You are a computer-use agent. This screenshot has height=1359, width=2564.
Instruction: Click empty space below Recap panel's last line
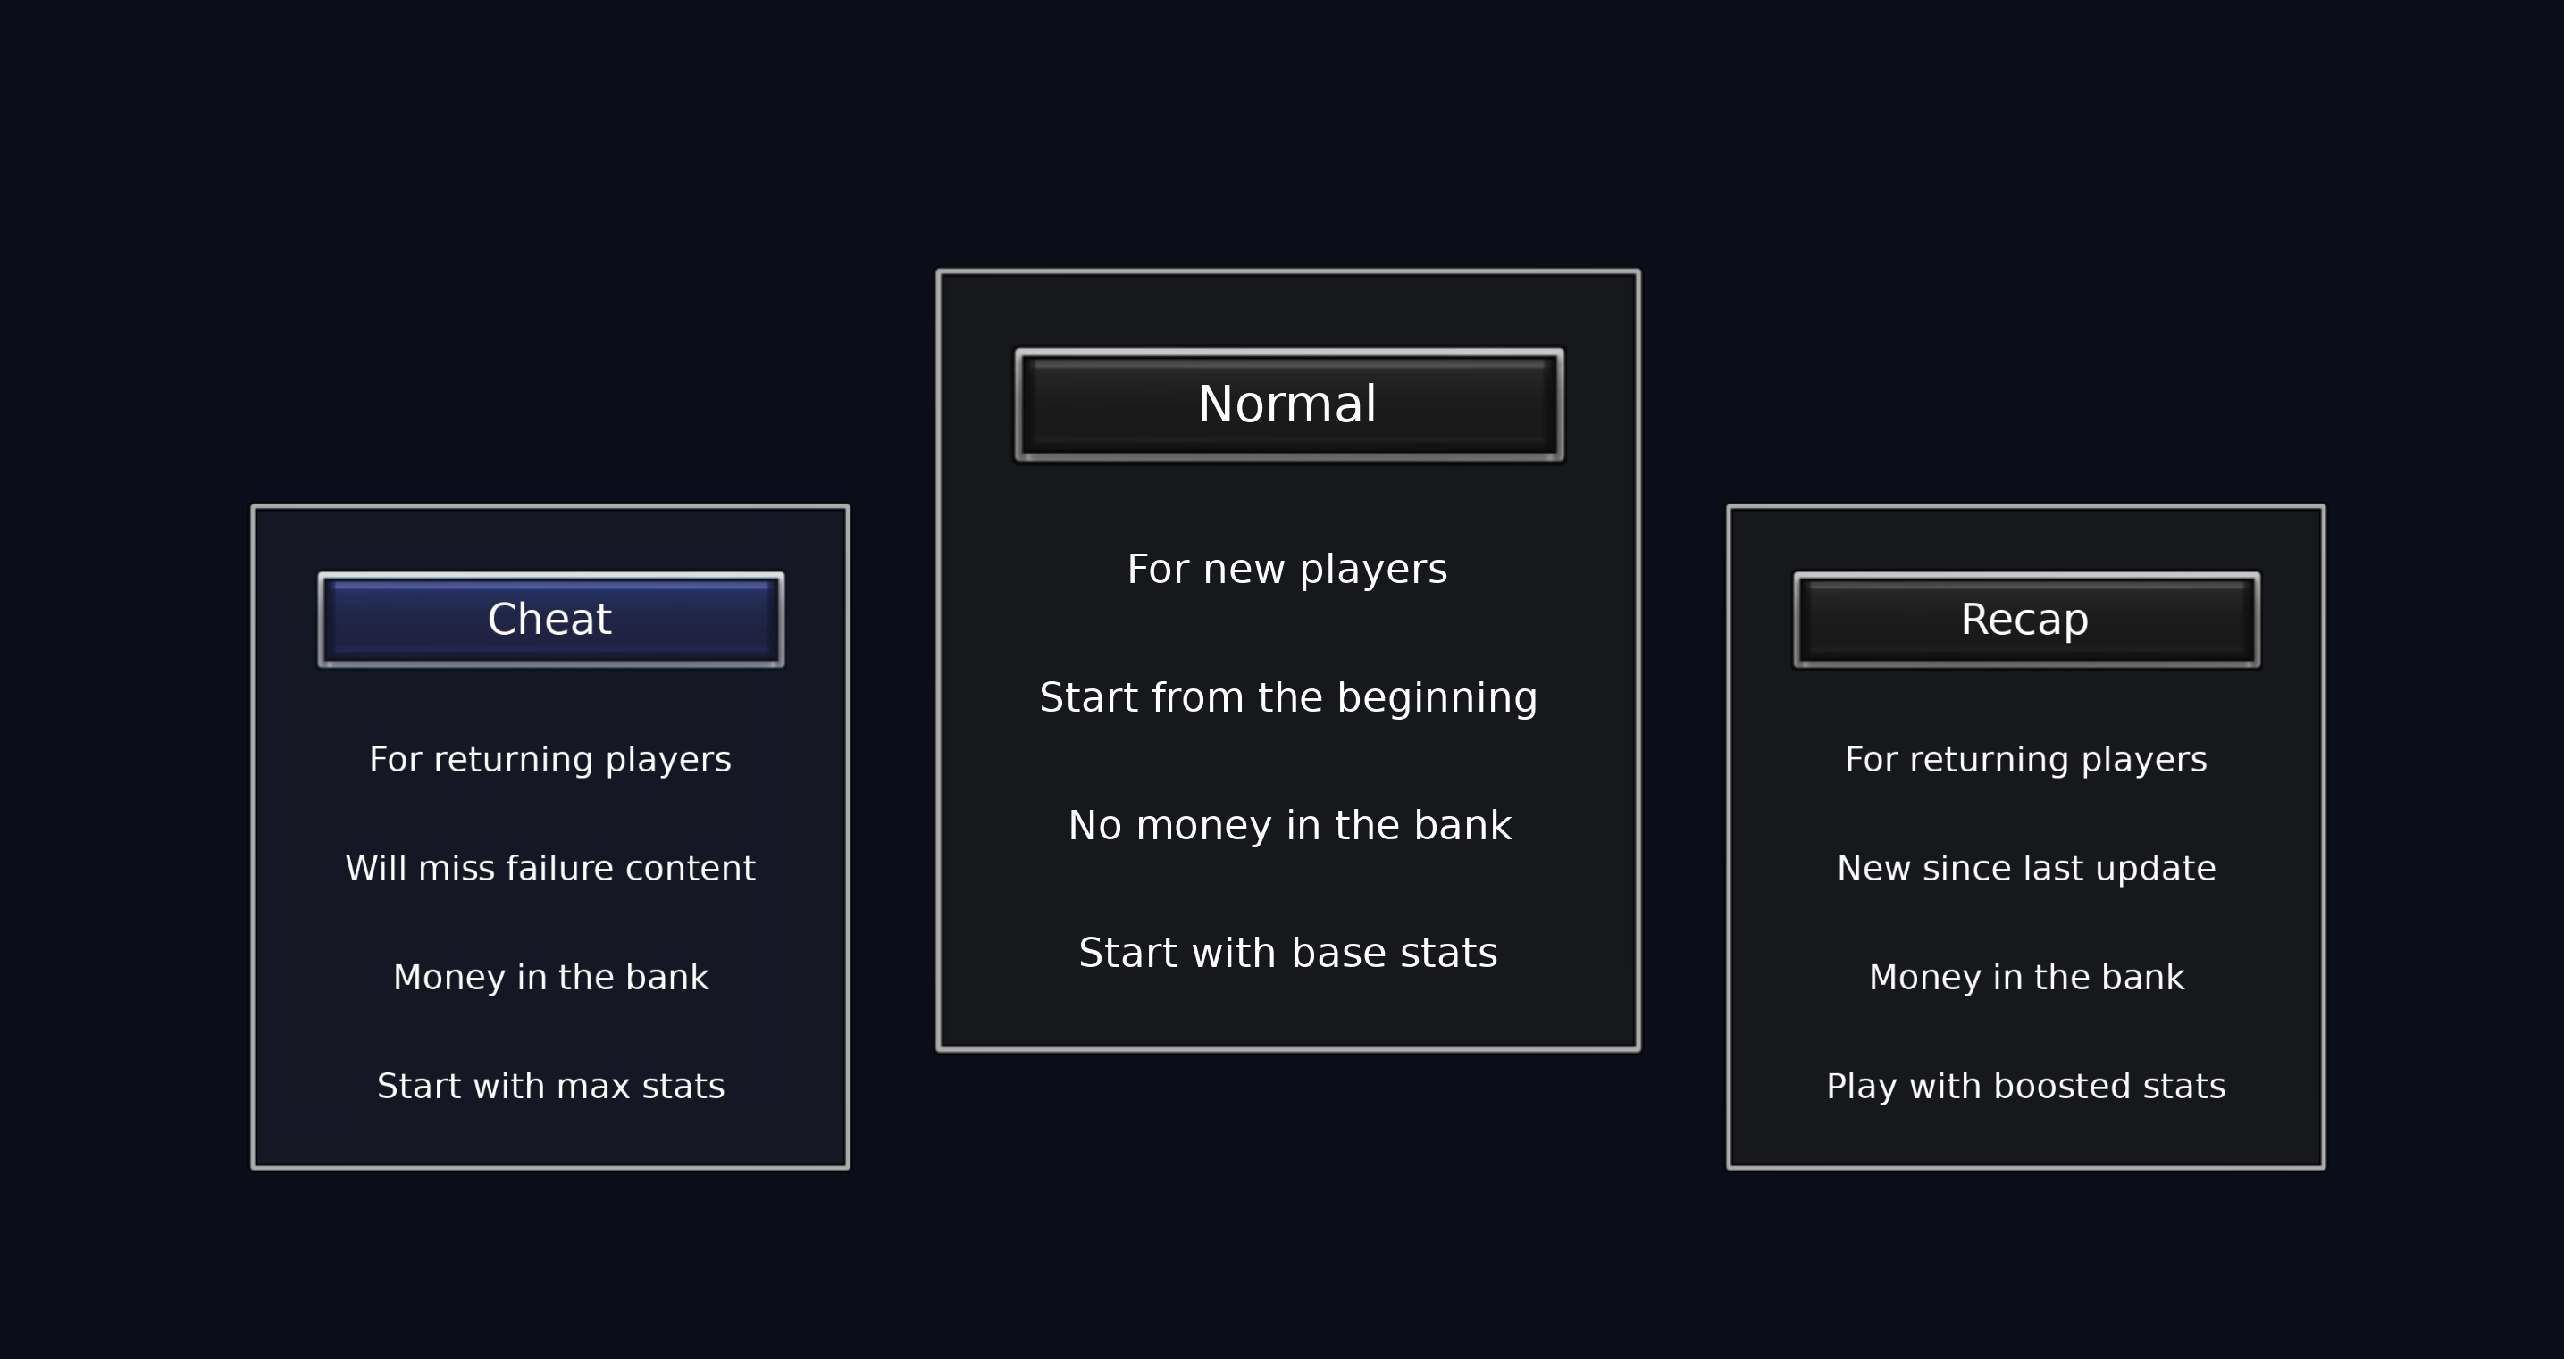2025,1138
